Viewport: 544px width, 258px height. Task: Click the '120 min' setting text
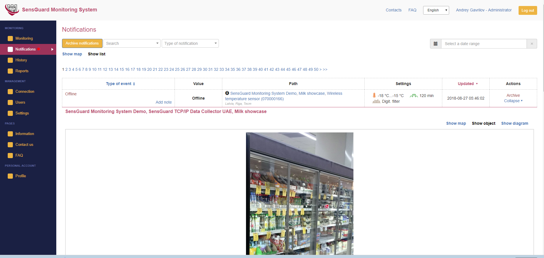click(x=426, y=96)
